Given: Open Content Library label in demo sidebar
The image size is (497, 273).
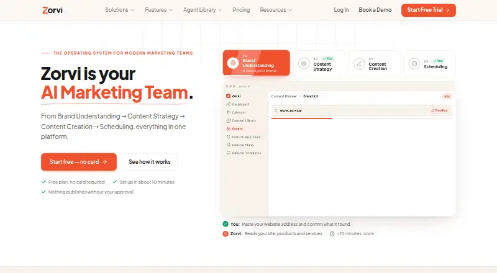Looking at the screenshot, I should coord(244,120).
